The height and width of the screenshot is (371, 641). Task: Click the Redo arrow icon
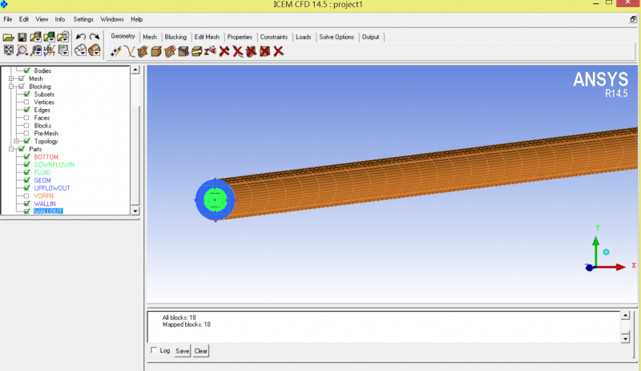tap(95, 37)
